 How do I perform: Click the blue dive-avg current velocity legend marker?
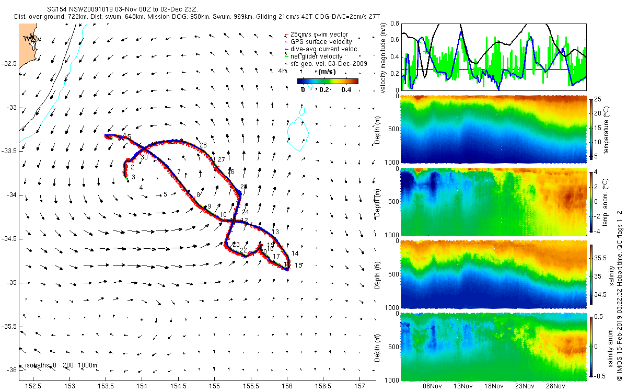coord(287,49)
